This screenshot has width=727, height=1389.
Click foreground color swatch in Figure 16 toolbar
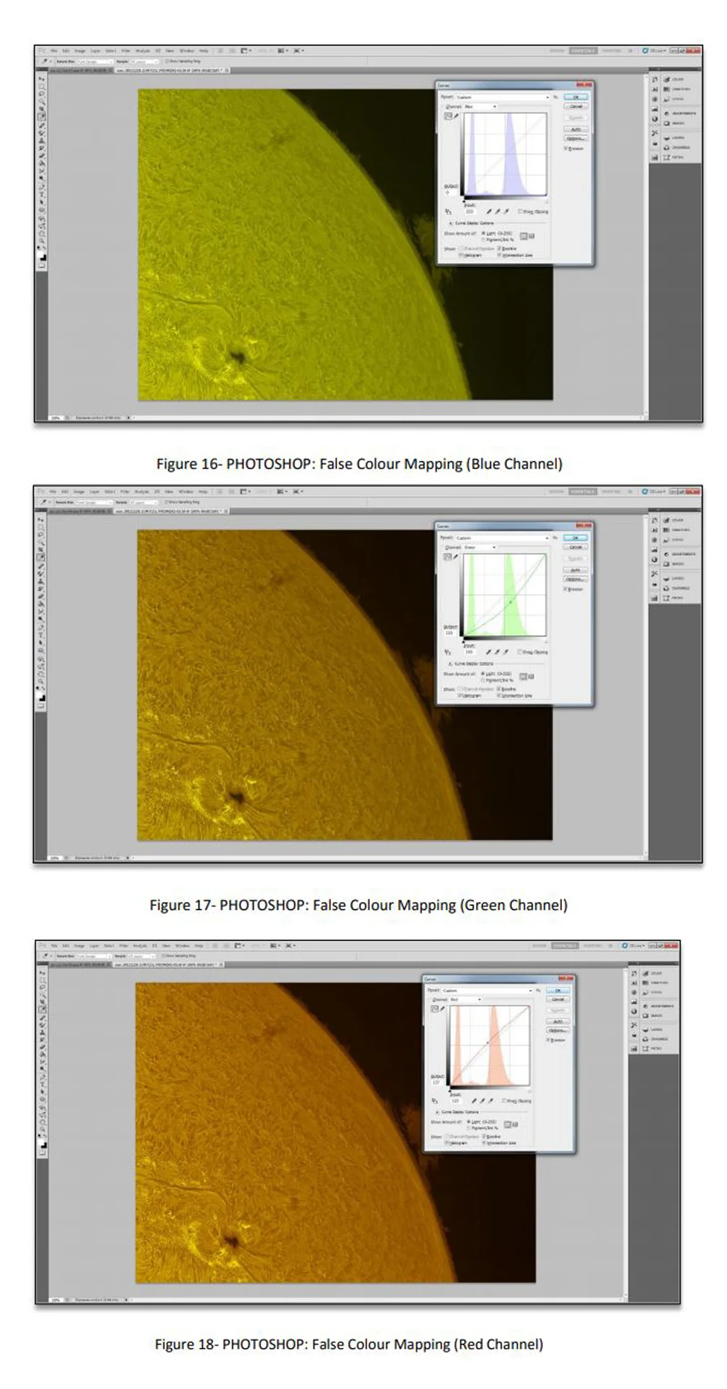point(40,254)
